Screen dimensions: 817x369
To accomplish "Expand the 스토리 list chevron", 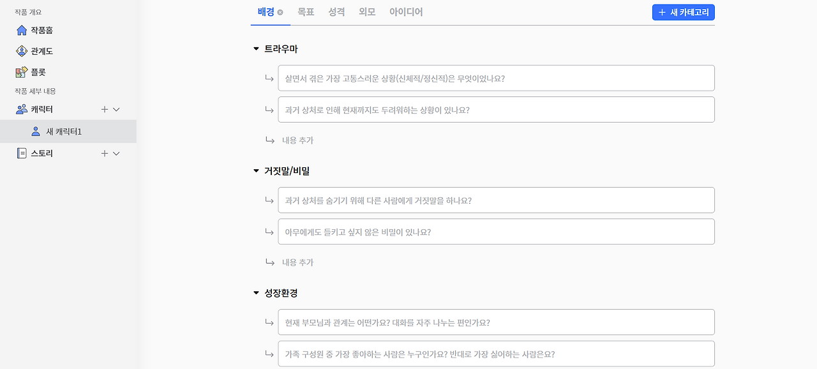I will 116,153.
